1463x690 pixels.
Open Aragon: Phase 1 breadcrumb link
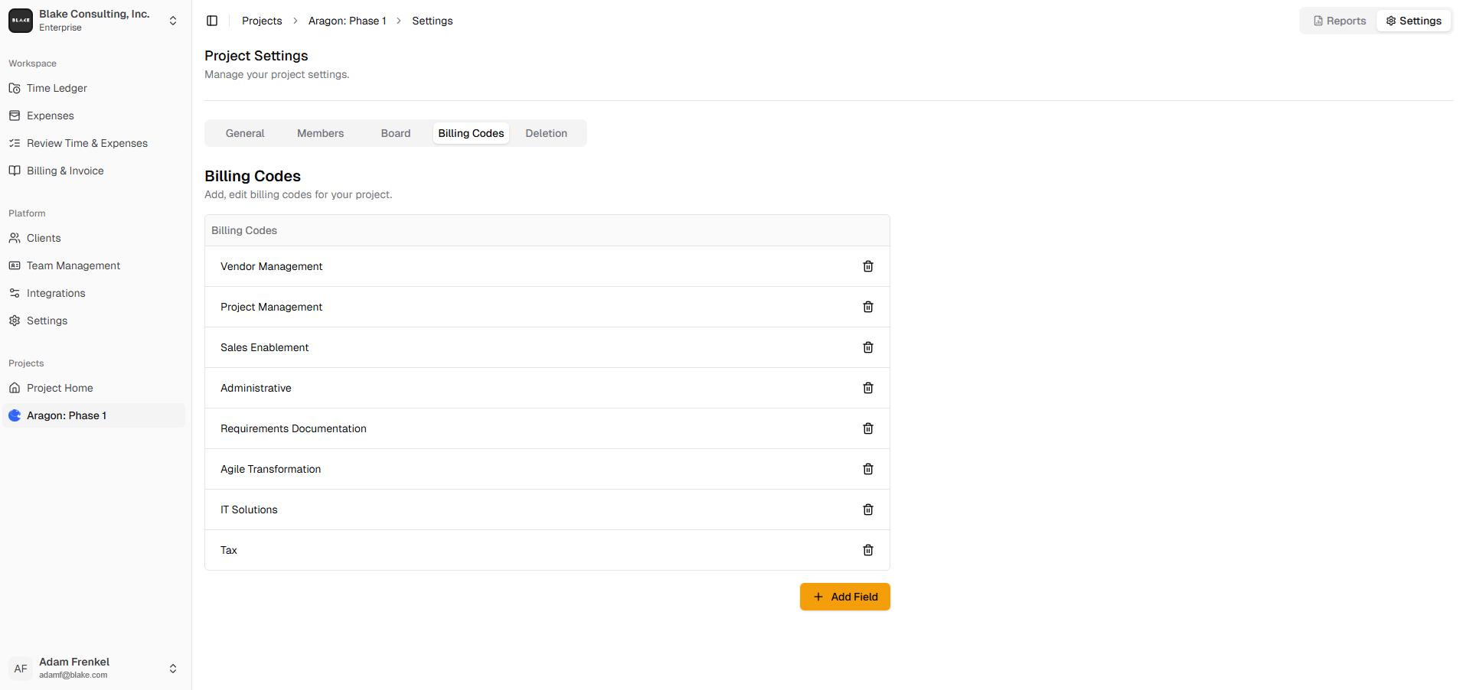pos(348,21)
